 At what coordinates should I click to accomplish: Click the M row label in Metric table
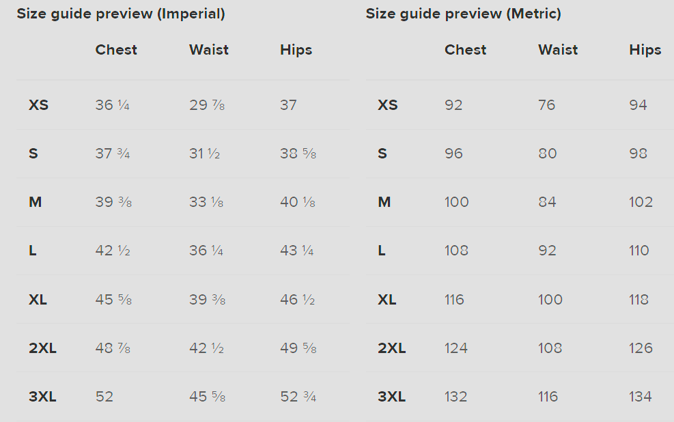click(384, 202)
